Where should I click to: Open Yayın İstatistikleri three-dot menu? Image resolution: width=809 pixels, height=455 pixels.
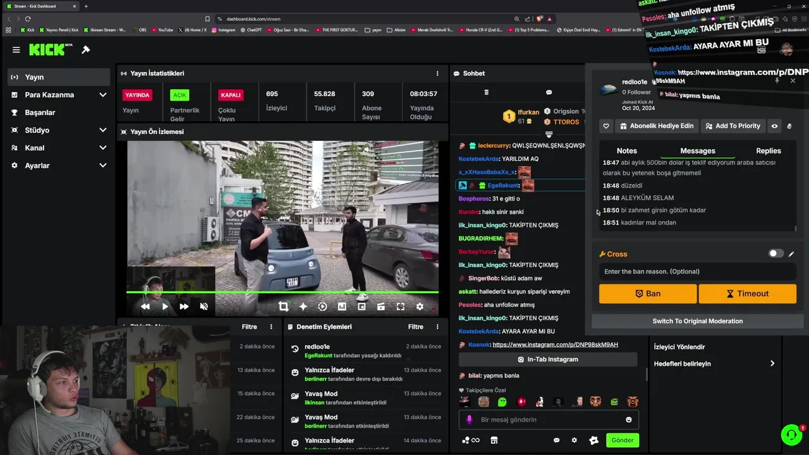pos(437,73)
